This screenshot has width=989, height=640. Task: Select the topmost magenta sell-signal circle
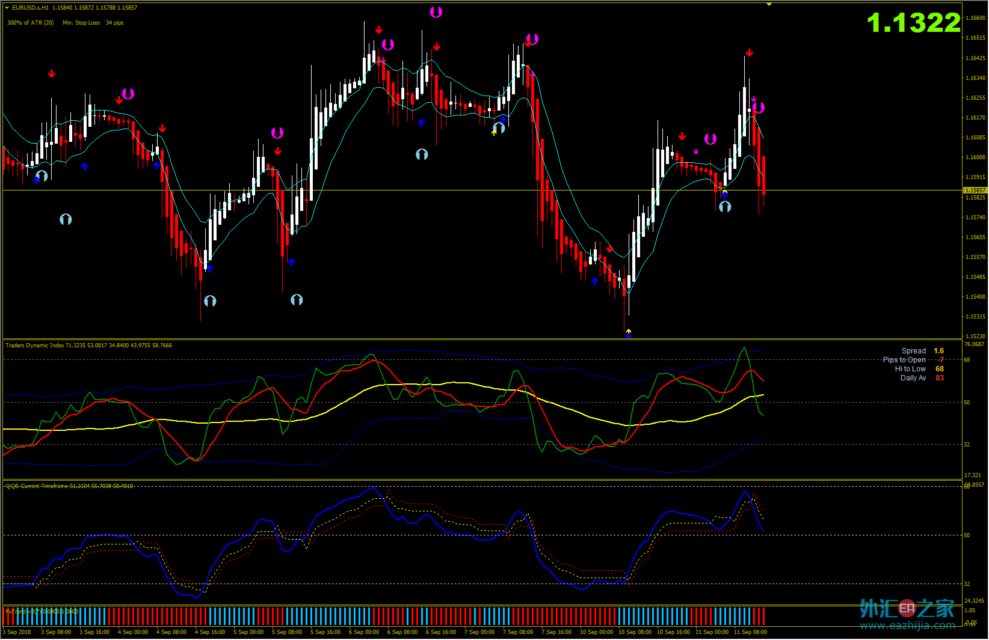tap(436, 12)
